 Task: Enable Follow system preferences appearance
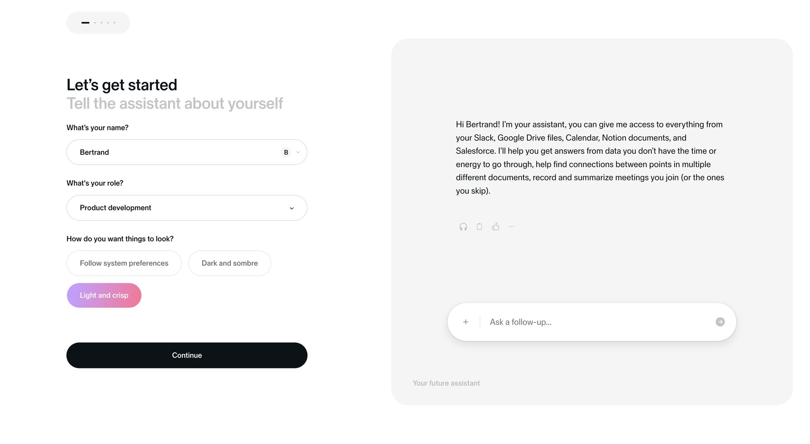pyautogui.click(x=124, y=263)
